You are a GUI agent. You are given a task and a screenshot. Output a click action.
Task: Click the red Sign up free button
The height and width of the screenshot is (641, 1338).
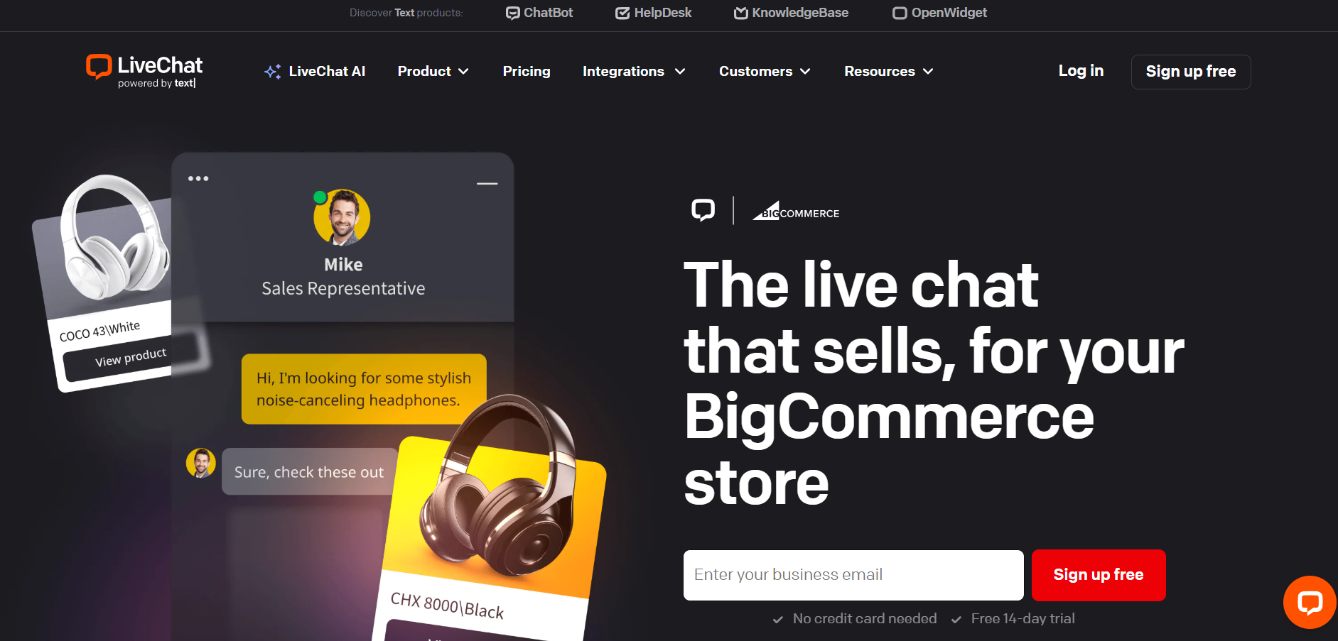coord(1099,575)
